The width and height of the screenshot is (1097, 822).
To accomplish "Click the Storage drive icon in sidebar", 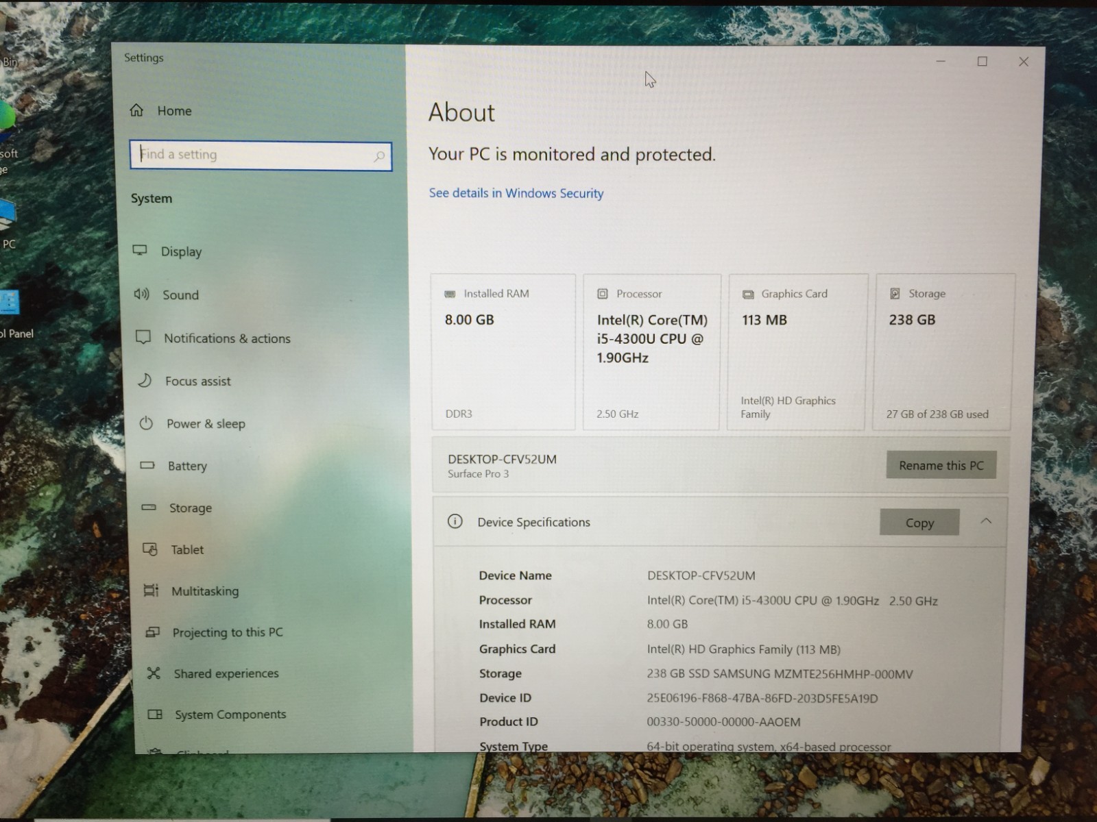I will 149,508.
